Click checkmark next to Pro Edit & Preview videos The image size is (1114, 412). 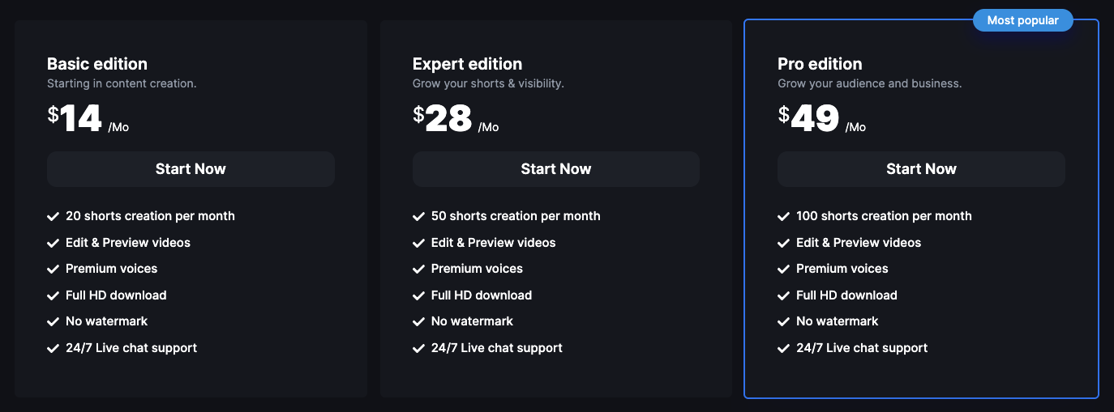(x=784, y=244)
